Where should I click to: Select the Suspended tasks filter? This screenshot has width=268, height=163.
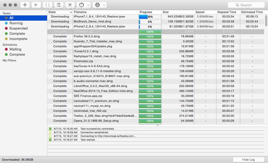[x=18, y=28]
